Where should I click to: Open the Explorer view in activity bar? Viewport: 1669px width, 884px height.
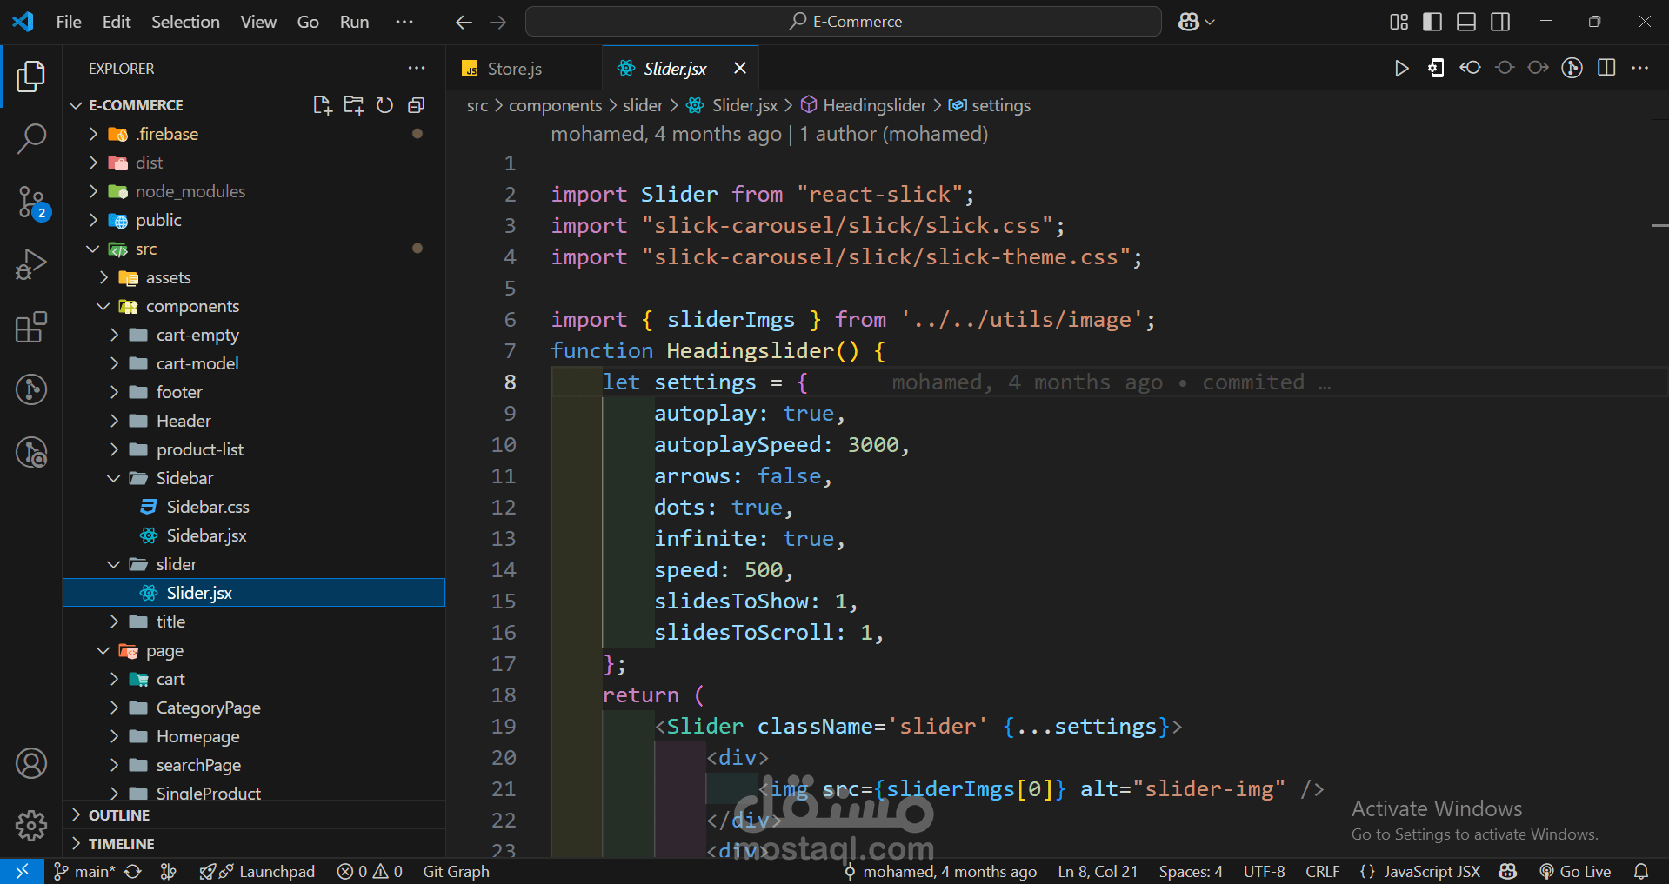click(x=31, y=76)
